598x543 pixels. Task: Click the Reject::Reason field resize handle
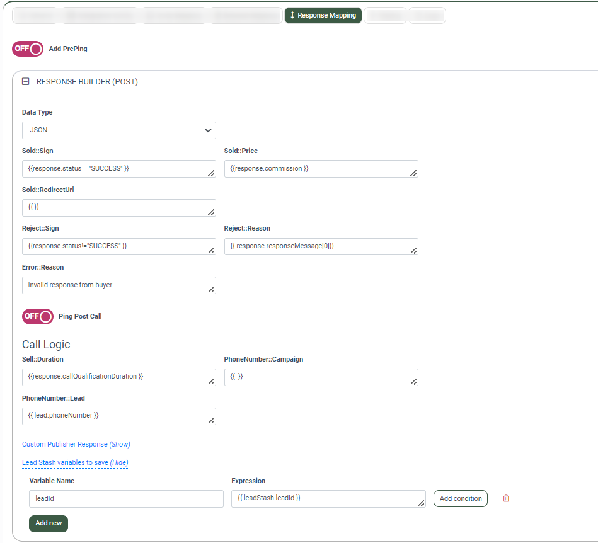coord(413,251)
